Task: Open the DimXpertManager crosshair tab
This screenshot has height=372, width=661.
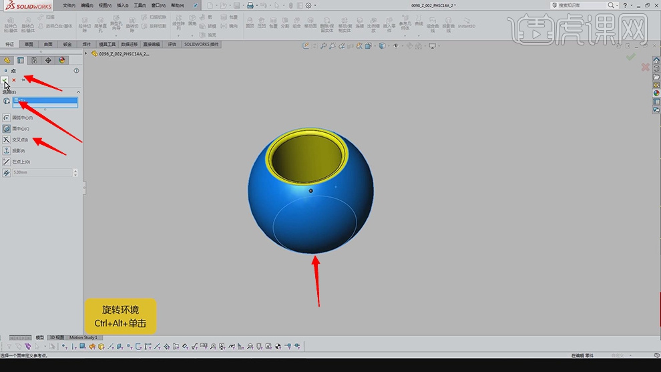Action: [48, 60]
